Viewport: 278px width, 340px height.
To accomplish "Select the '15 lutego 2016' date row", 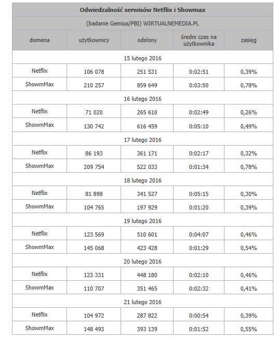I will [142, 58].
